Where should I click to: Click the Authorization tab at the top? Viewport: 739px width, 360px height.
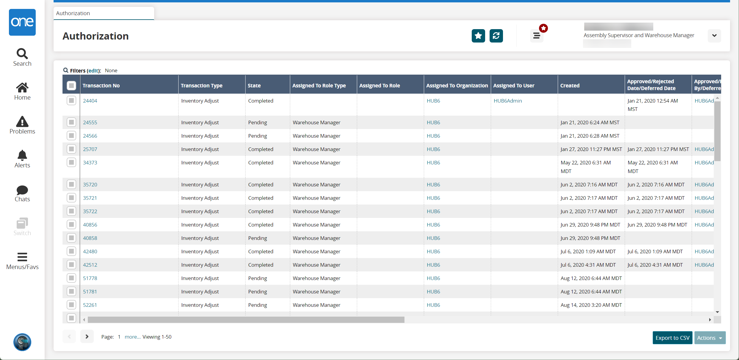pos(103,13)
